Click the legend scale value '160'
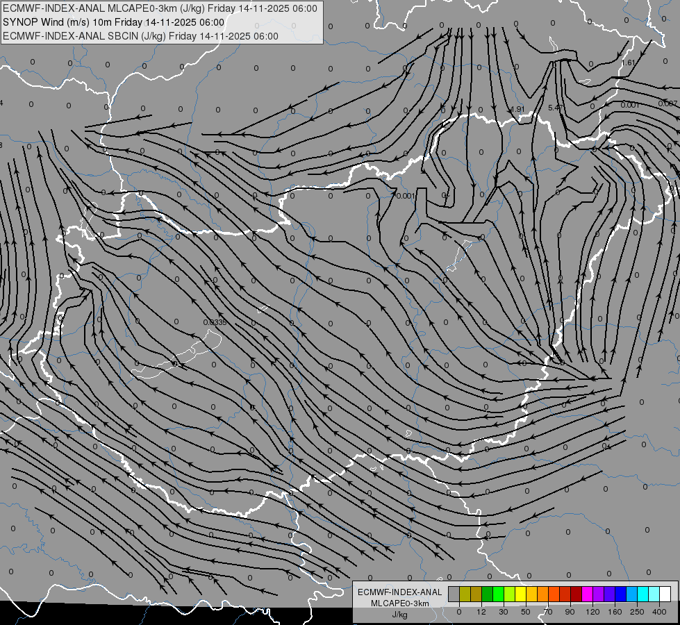 615,612
